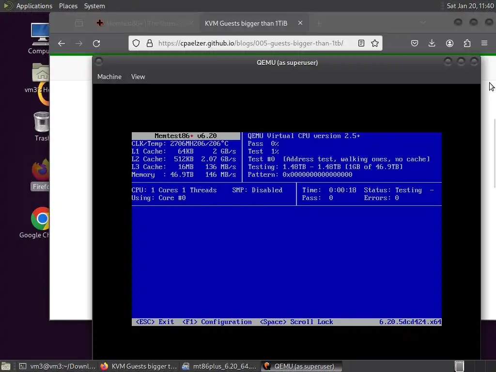
Task: Close the KVM Guests bigger than 1TiB tab
Action: (300, 23)
